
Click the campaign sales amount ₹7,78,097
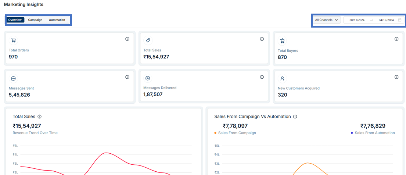coord(235,126)
